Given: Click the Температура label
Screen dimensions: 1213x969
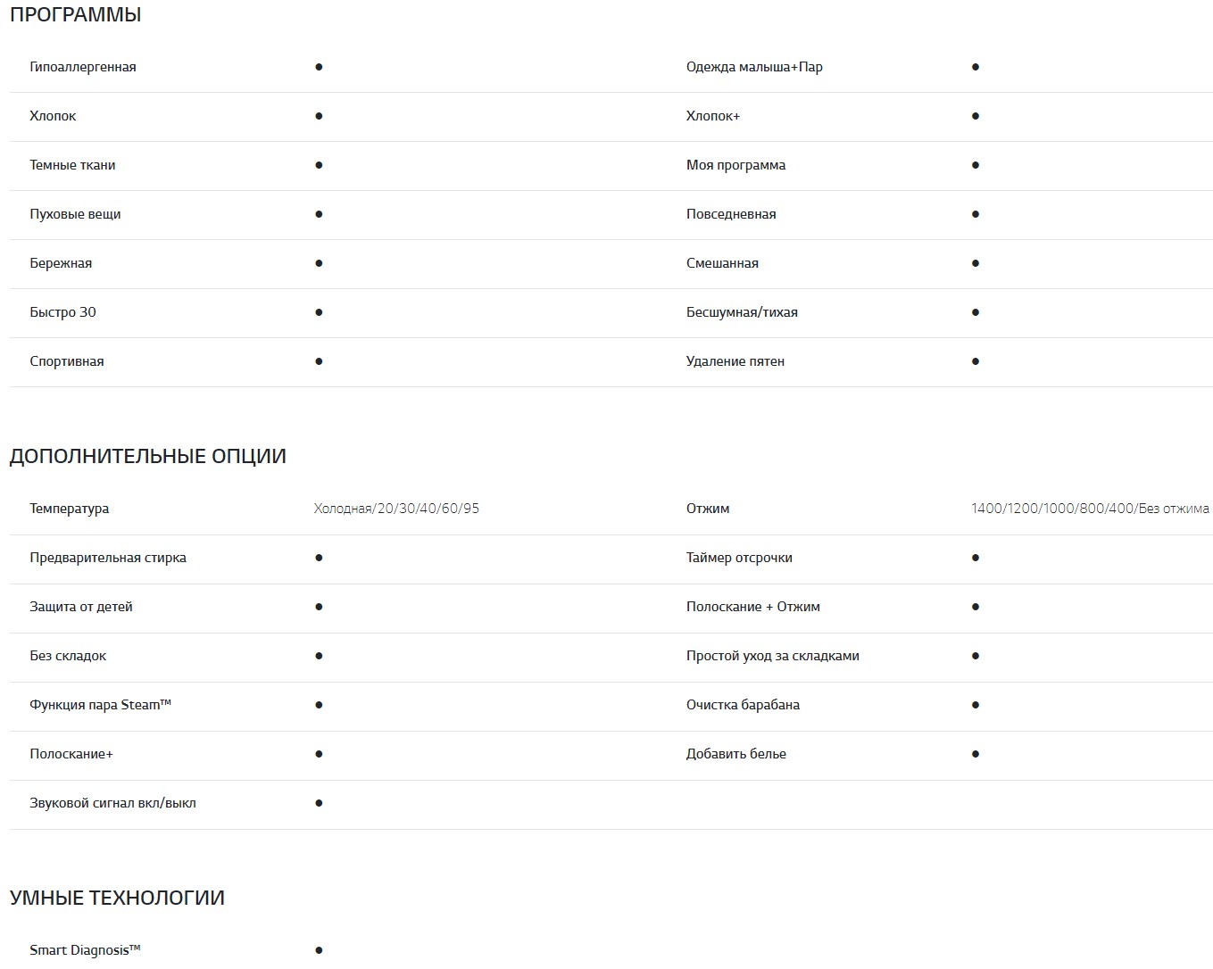Looking at the screenshot, I should [x=70, y=509].
